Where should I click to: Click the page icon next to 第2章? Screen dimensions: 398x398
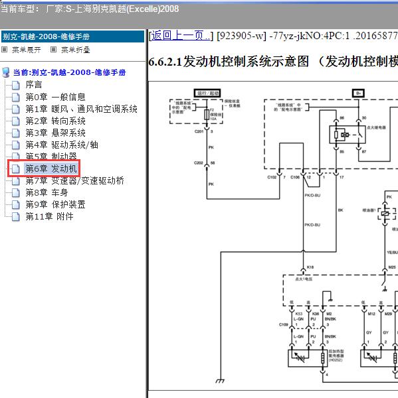click(16, 121)
